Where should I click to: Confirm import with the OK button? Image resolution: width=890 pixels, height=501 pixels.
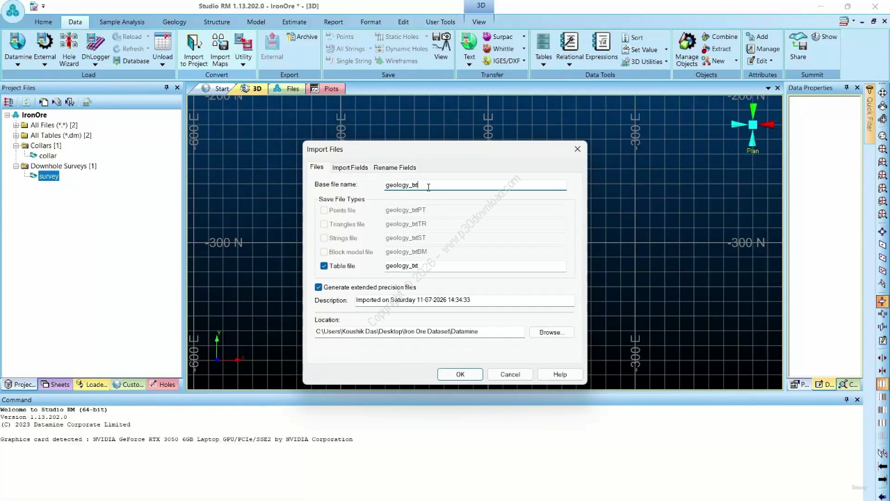[460, 374]
